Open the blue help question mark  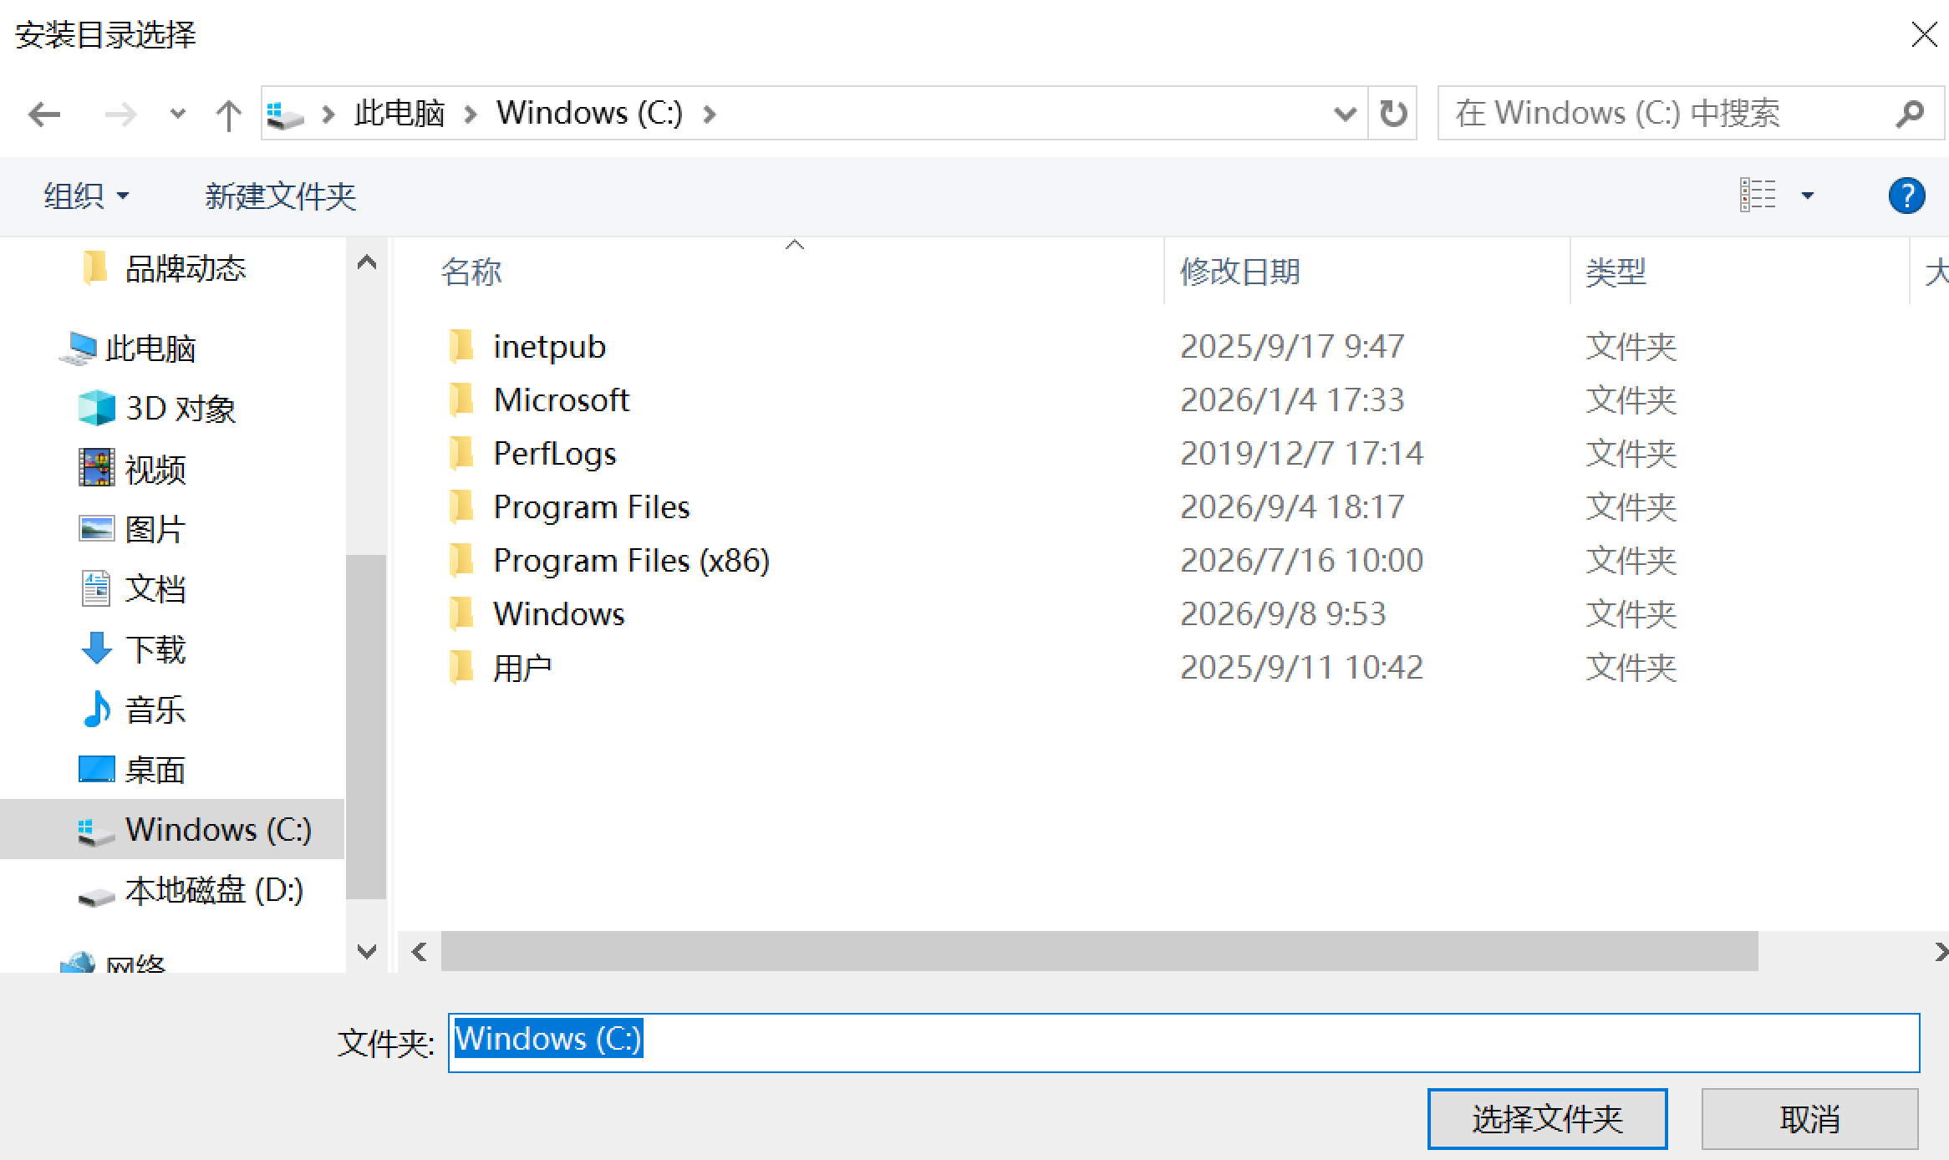[1906, 196]
